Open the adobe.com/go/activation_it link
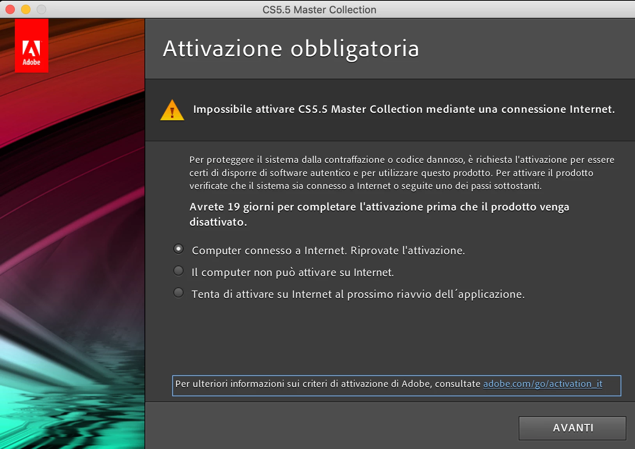635x449 pixels. pos(542,384)
